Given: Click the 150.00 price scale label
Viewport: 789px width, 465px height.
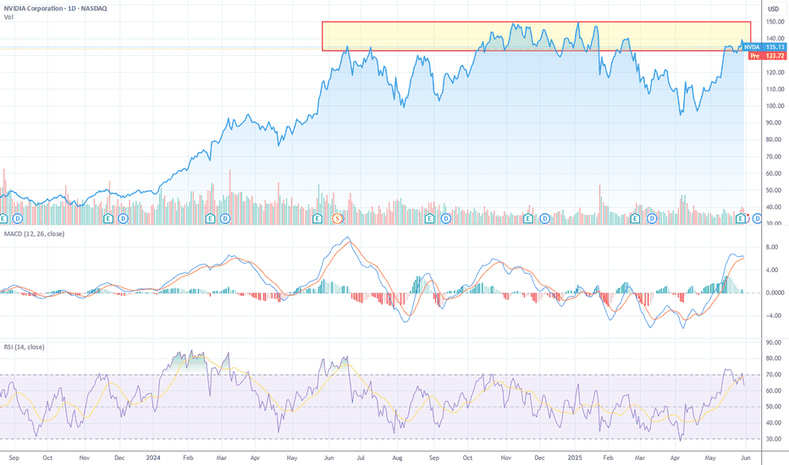Looking at the screenshot, I should click(x=775, y=22).
